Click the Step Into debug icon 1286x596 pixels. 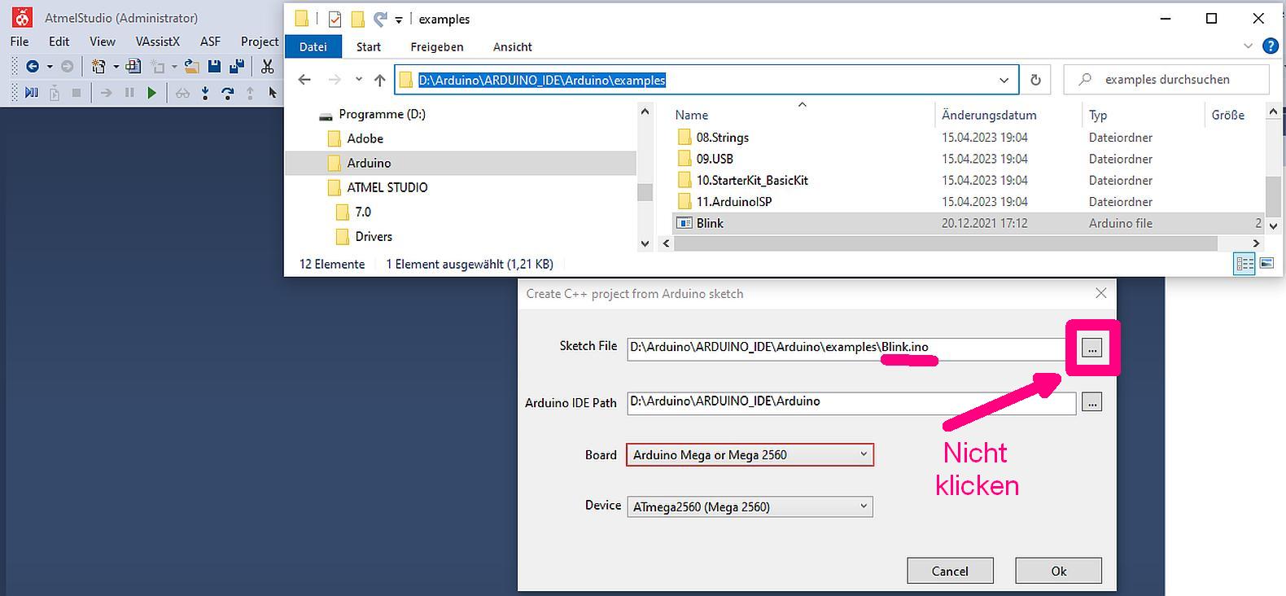tap(205, 93)
